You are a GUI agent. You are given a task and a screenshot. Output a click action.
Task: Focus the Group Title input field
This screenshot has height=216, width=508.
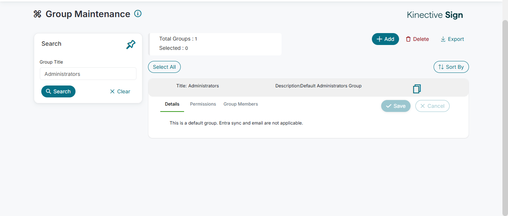[x=88, y=74]
